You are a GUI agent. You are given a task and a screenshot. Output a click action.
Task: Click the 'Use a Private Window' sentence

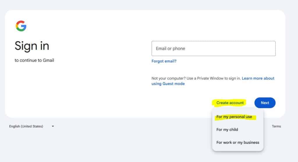pos(204,78)
